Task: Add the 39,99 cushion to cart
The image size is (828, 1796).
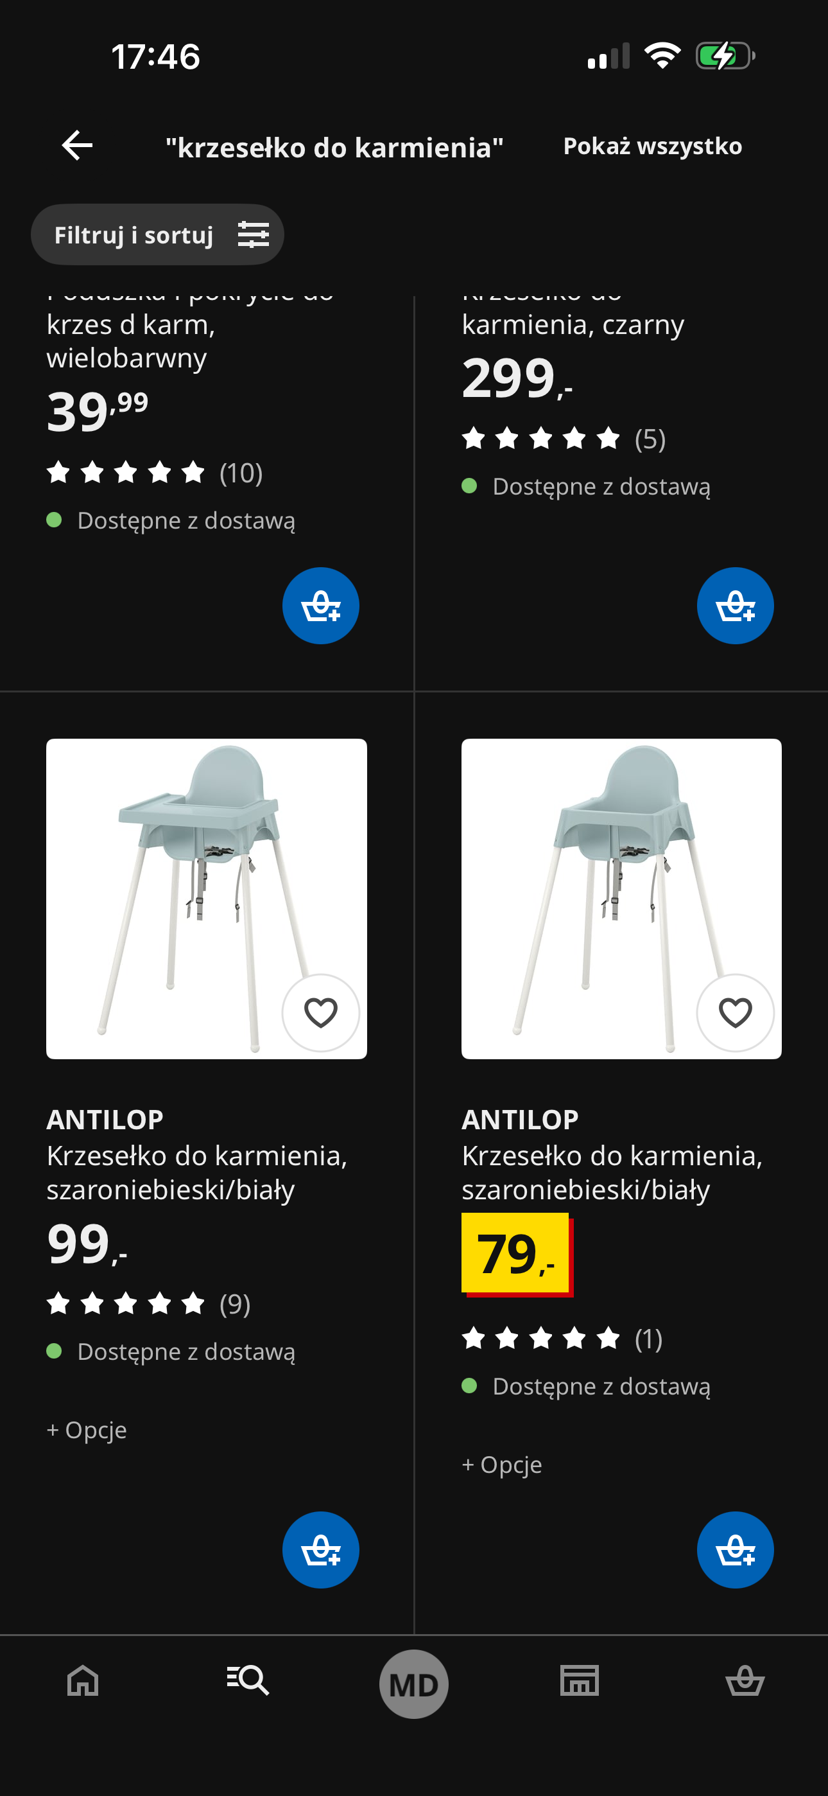Action: [x=320, y=605]
